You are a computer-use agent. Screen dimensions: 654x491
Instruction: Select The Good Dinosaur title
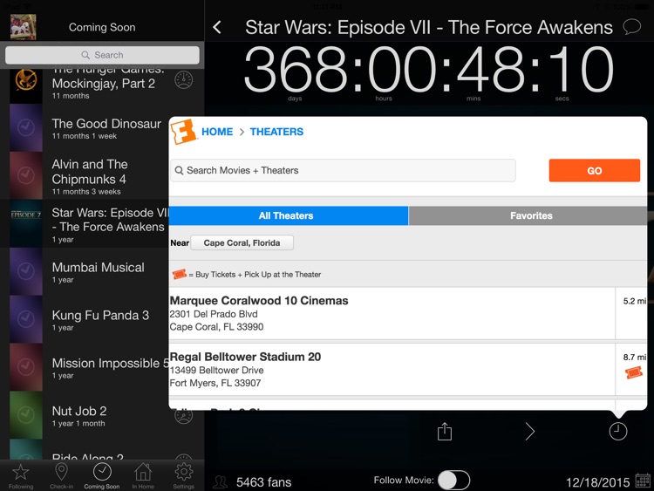pos(106,124)
